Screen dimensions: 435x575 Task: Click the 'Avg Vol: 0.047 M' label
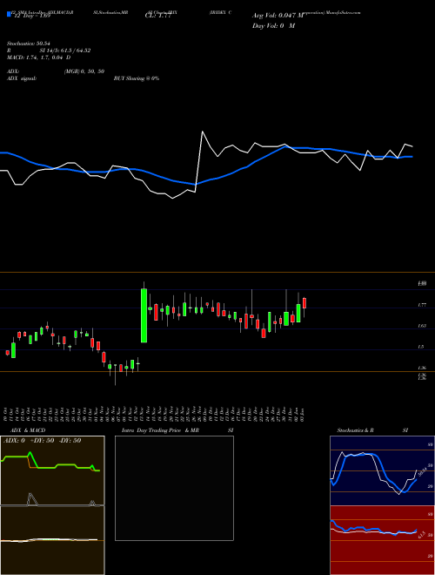tap(278, 16)
